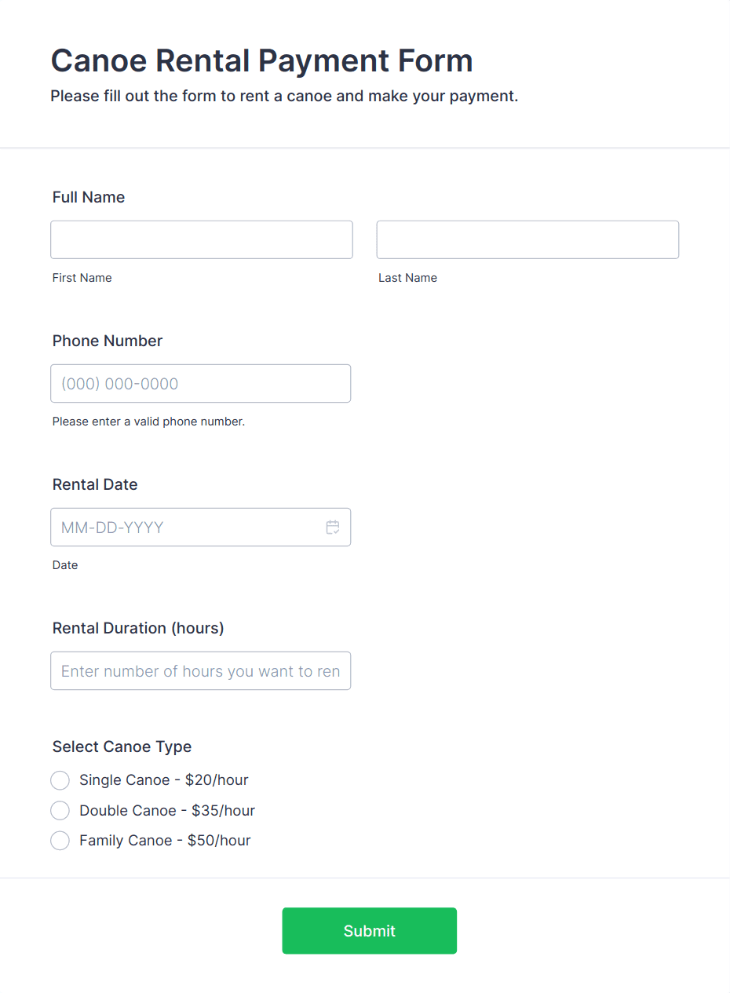Open the calendar picker icon in Rental Date
The width and height of the screenshot is (730, 993).
[333, 528]
